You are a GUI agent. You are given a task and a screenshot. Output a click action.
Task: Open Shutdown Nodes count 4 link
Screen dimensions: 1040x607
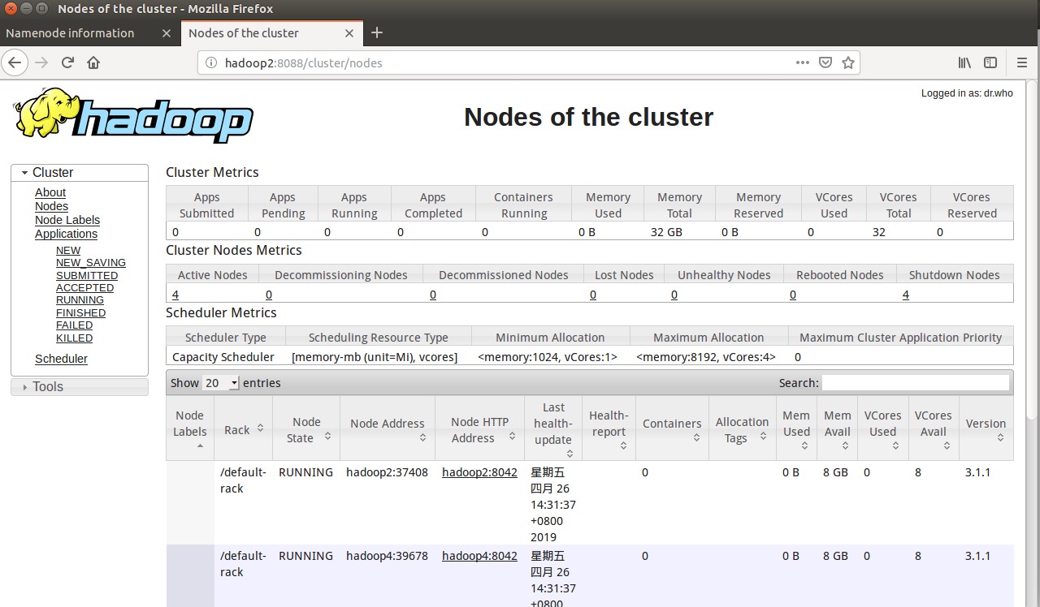pos(906,295)
